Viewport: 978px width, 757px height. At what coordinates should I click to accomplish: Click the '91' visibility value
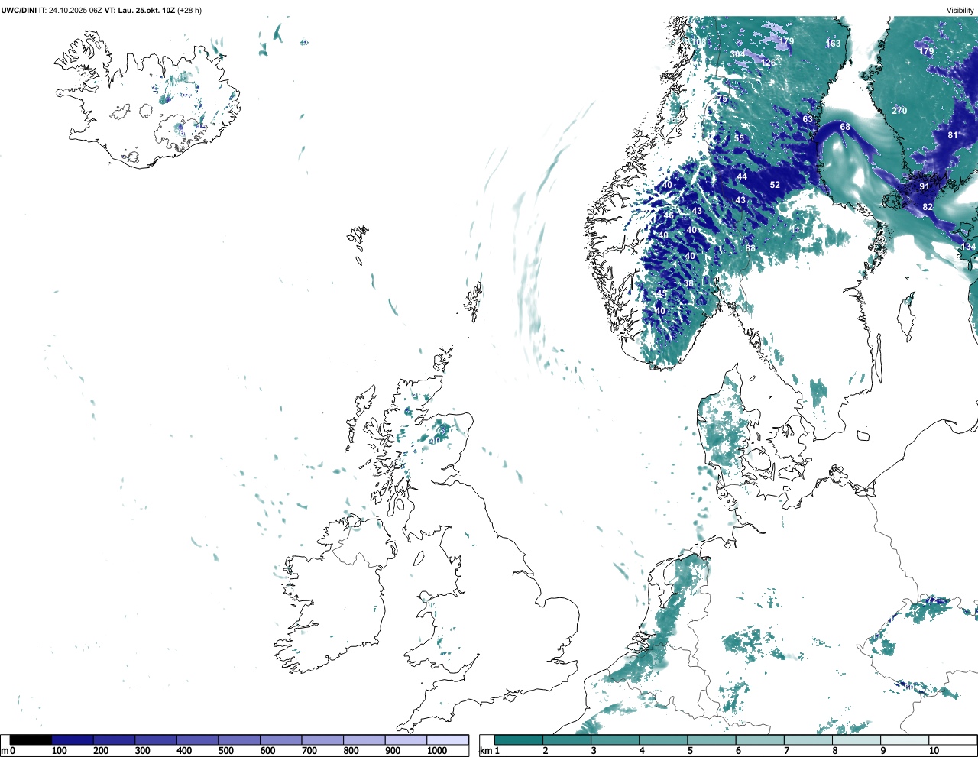925,186
